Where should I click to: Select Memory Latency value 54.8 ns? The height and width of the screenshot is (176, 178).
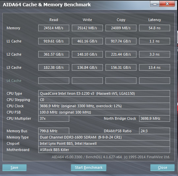[x=155, y=28]
